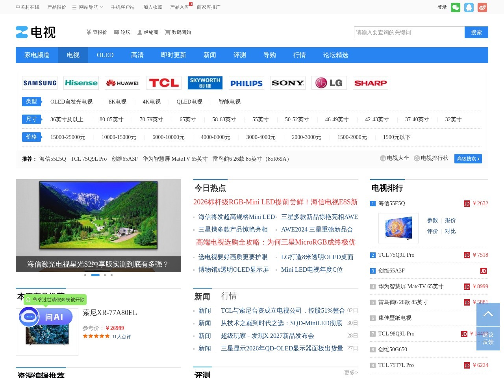Open recommended TCL 75Q9L Pro link
The height and width of the screenshot is (378, 504).
click(89, 159)
